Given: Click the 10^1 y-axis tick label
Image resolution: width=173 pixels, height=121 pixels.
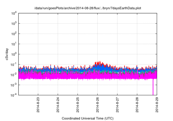Looking at the screenshot, I should (x=14, y=44).
